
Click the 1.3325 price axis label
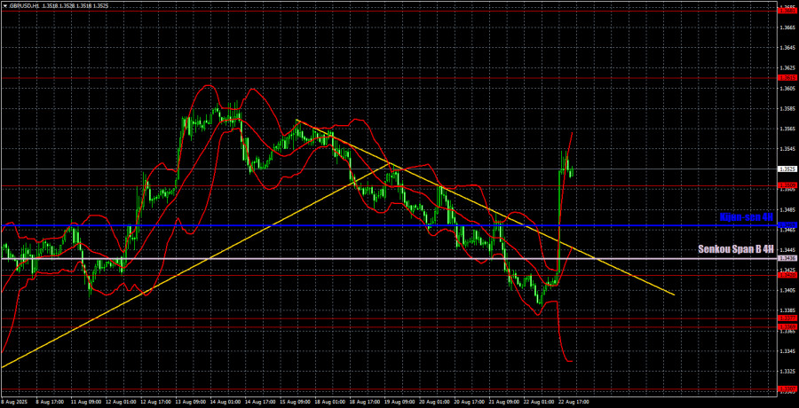click(x=787, y=371)
